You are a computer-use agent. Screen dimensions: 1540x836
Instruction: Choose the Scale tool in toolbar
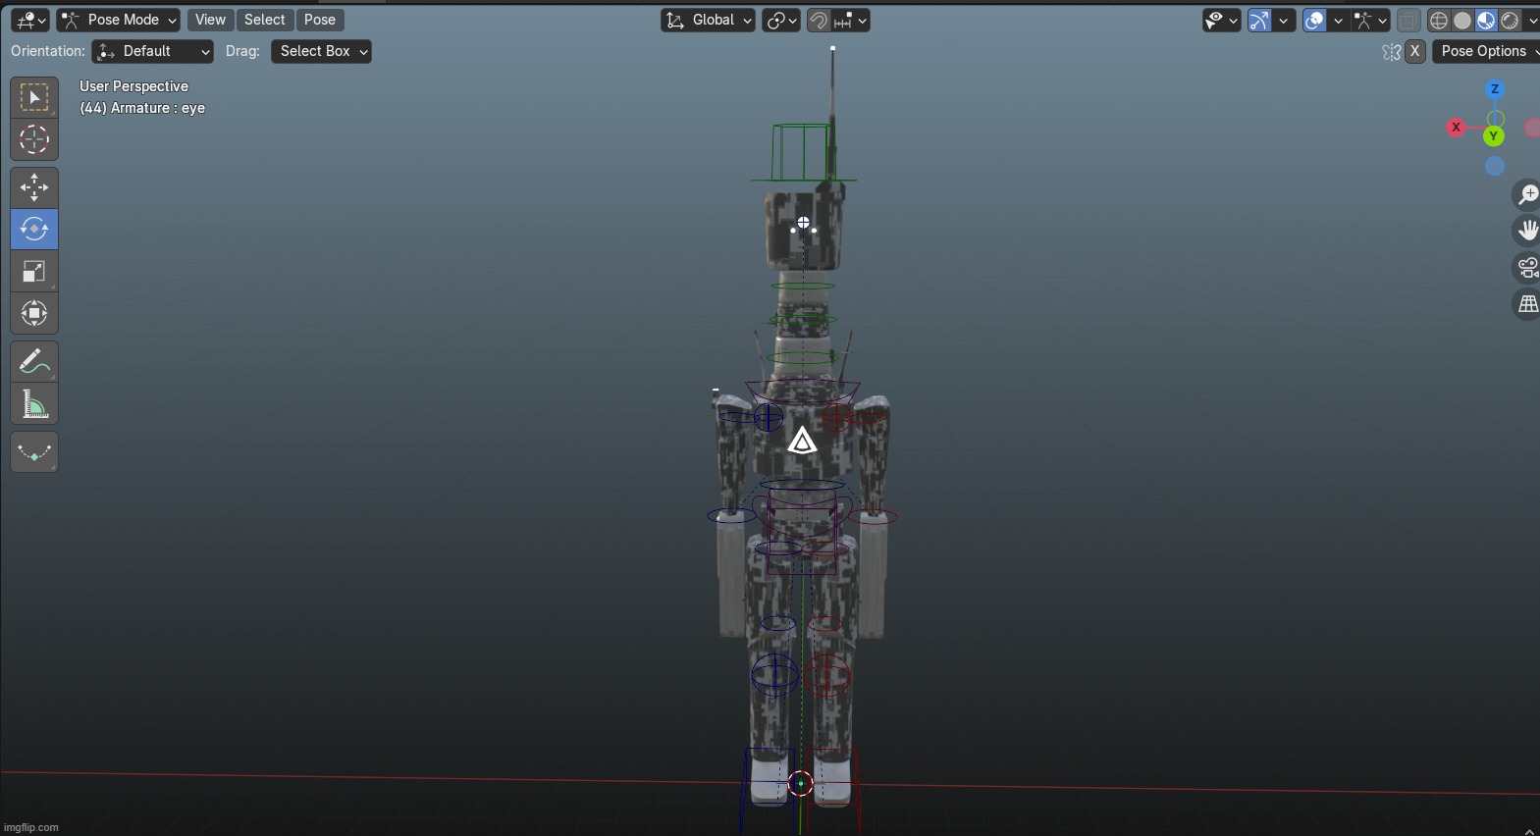click(x=34, y=272)
